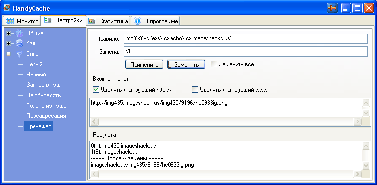Select the Запись в кэш item
Viewport: 377px width, 185px height.
coord(43,85)
